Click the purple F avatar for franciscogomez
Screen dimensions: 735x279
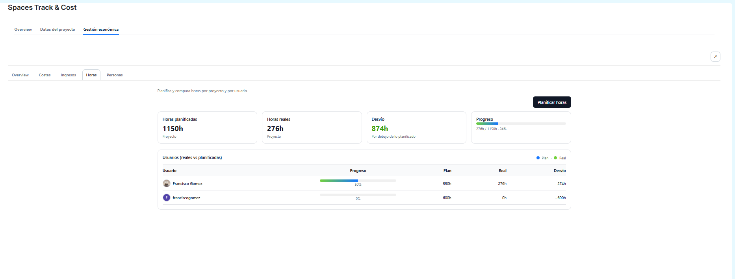point(167,198)
